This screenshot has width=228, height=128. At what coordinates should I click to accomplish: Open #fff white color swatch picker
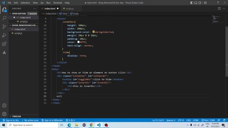(x=78, y=42)
